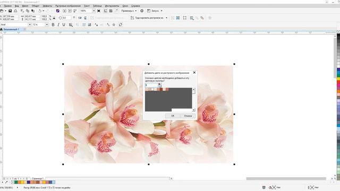Open the Вид menu
Image resolution: width=340 pixels, height=191 pixels.
(16, 6)
